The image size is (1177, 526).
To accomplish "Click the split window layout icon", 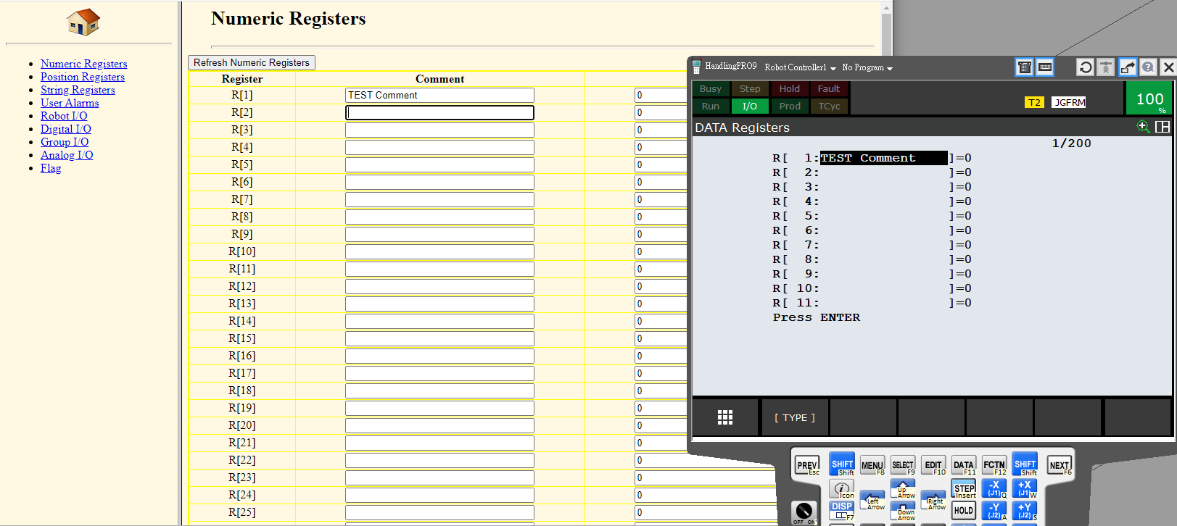I will [x=1162, y=127].
